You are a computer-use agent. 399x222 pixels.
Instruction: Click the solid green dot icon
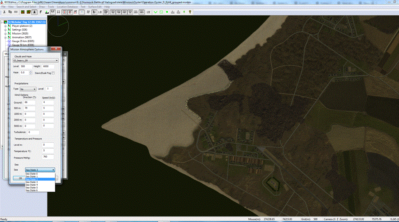click(x=167, y=12)
